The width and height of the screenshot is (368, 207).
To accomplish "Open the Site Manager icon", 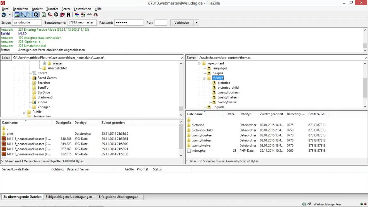I will coord(4,14).
